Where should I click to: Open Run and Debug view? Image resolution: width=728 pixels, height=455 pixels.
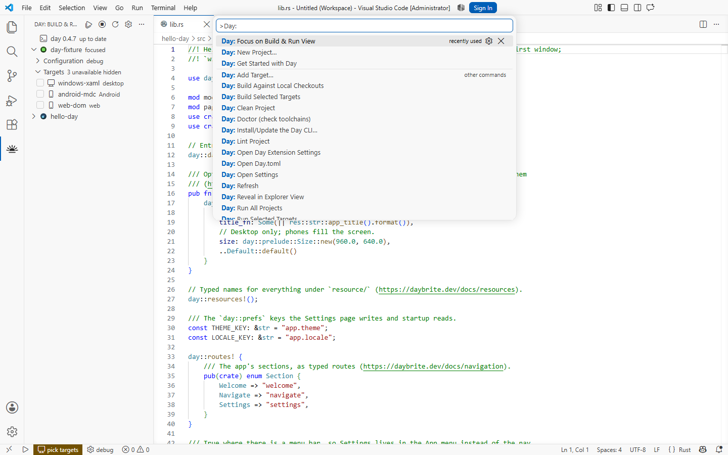point(12,100)
